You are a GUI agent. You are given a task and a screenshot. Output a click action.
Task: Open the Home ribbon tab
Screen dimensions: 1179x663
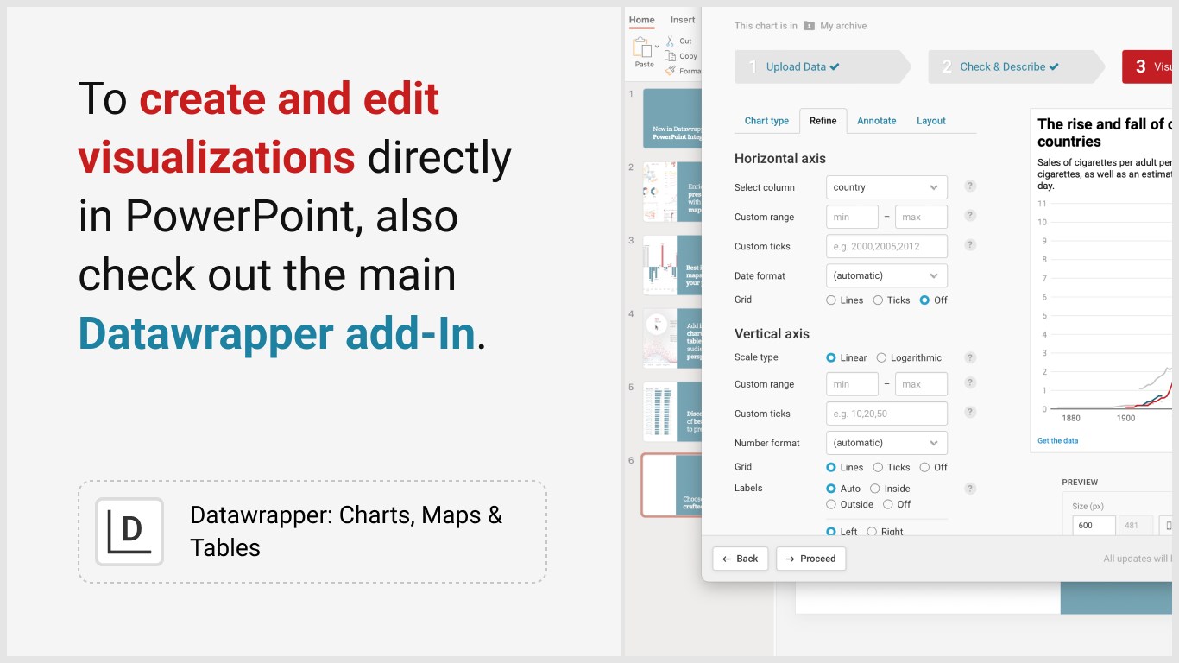[642, 20]
